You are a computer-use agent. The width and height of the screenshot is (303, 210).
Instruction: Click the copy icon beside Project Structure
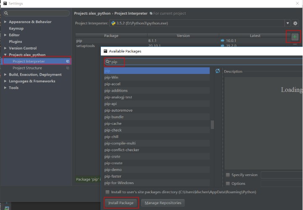(68, 68)
